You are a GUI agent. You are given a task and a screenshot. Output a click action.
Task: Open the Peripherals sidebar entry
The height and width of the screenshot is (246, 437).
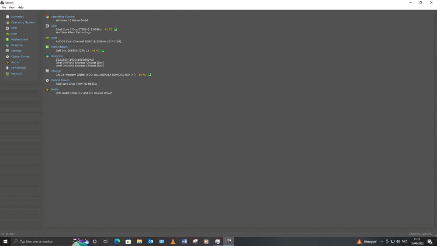coord(18,68)
